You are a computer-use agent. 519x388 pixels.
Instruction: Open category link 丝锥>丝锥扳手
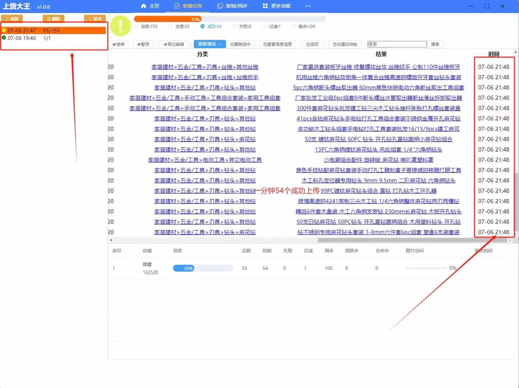(205, 77)
